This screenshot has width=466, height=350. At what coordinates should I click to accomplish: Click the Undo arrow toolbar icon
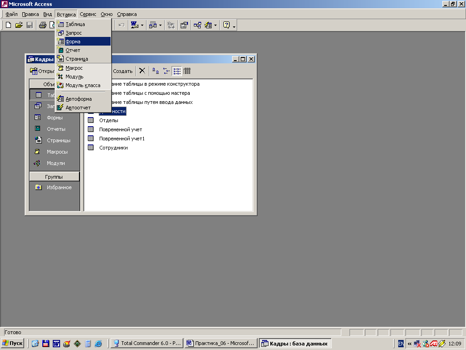121,25
